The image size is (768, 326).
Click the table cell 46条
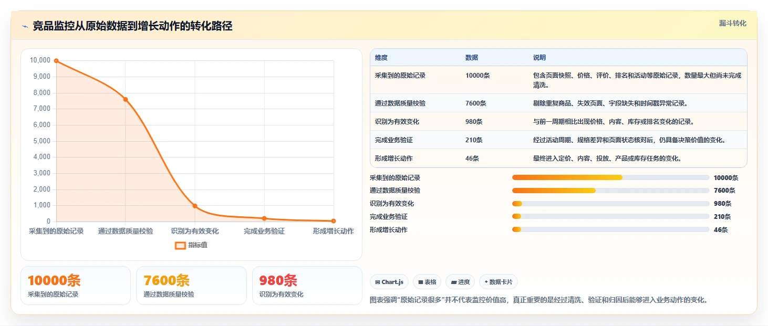coord(472,159)
